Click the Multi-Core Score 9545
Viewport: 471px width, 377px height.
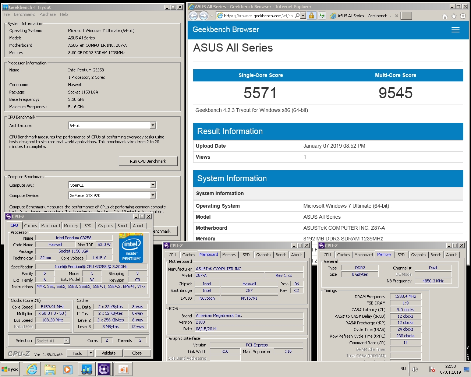(396, 93)
